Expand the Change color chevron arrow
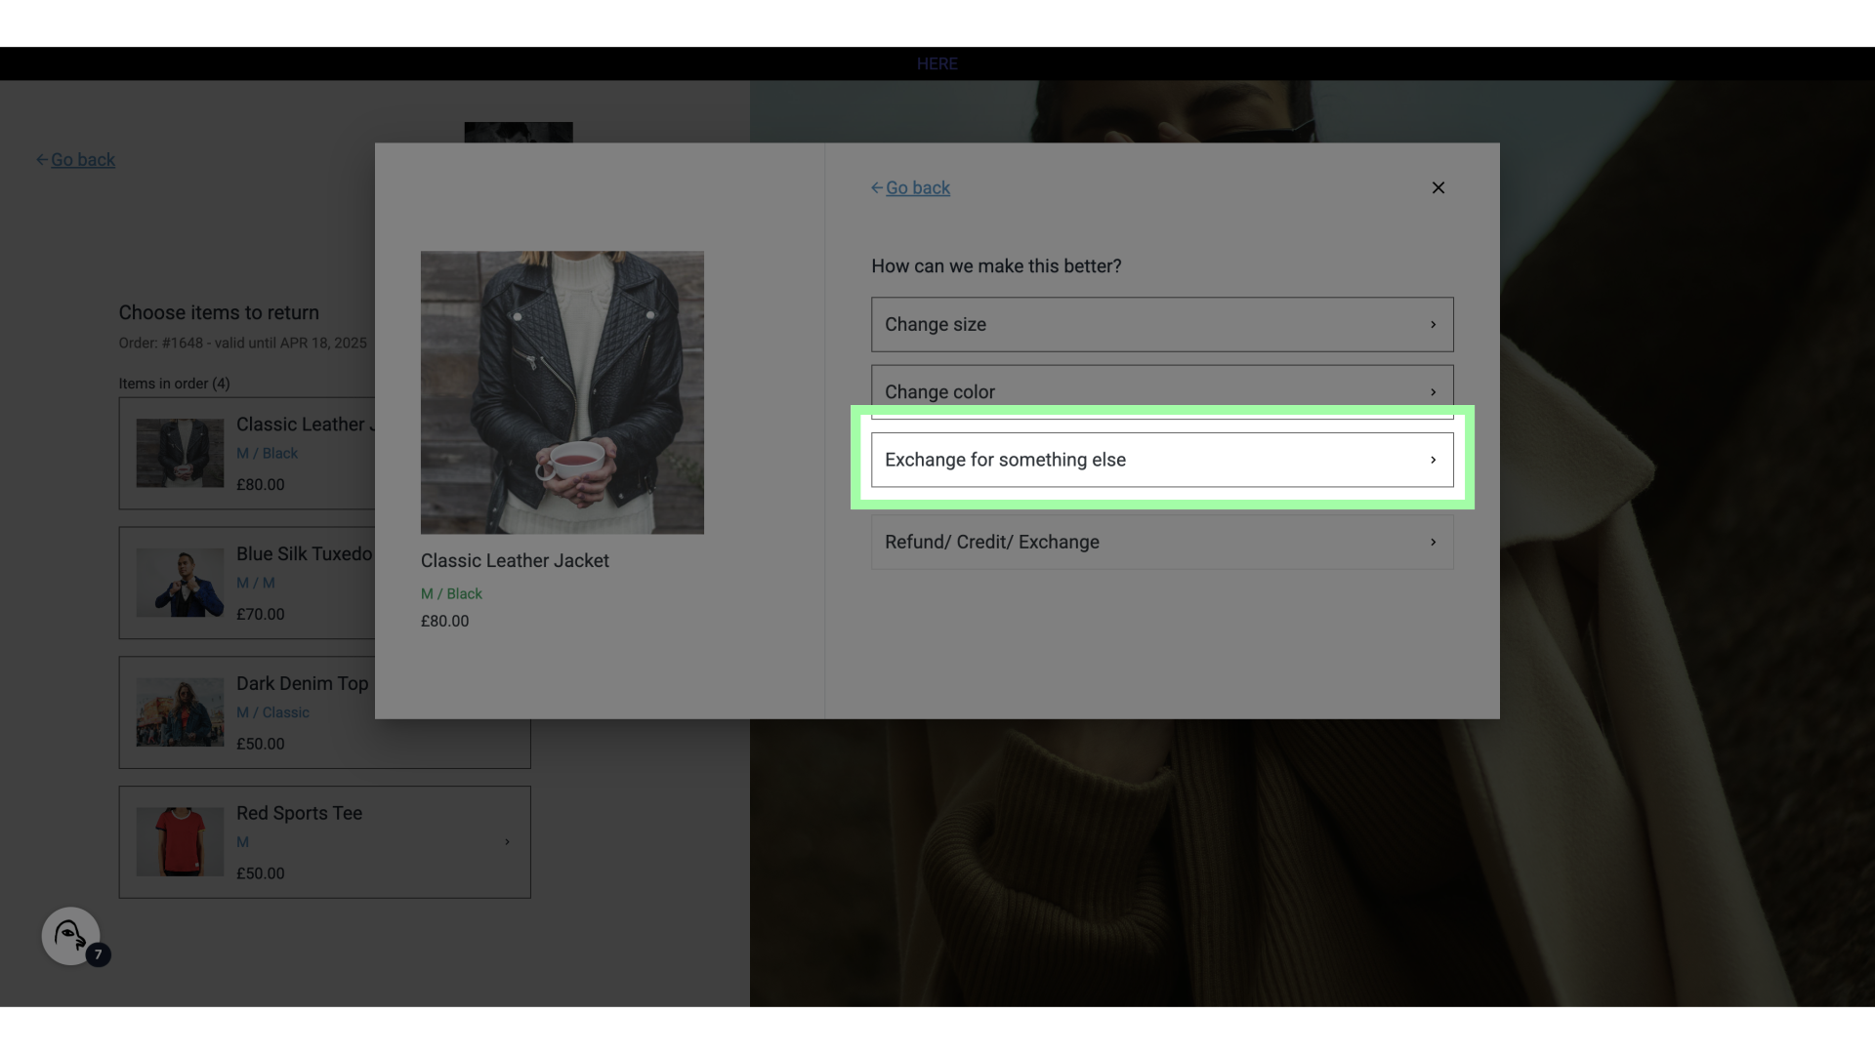Image resolution: width=1875 pixels, height=1054 pixels. click(1433, 391)
